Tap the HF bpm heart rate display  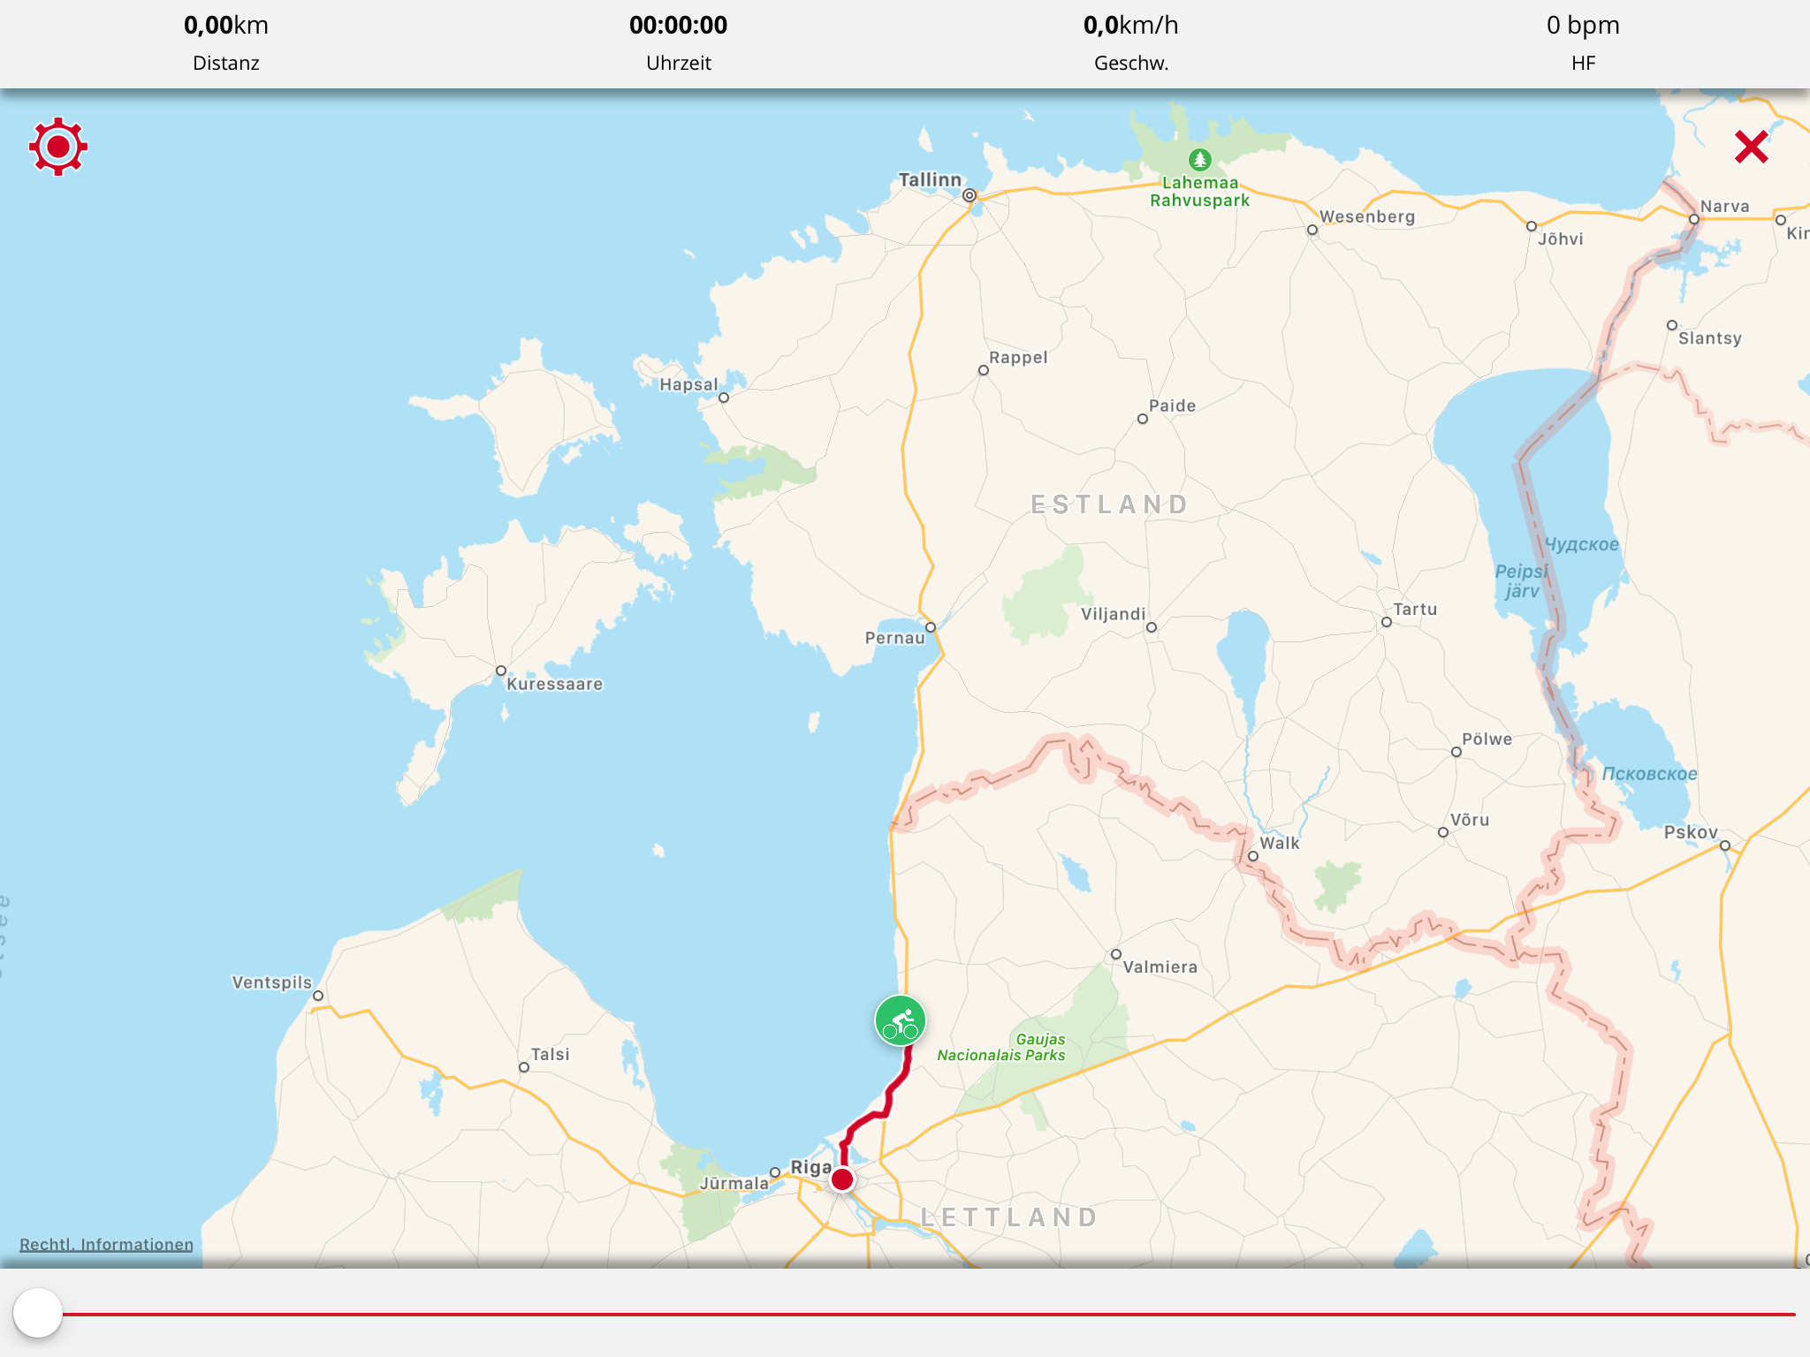[x=1584, y=42]
